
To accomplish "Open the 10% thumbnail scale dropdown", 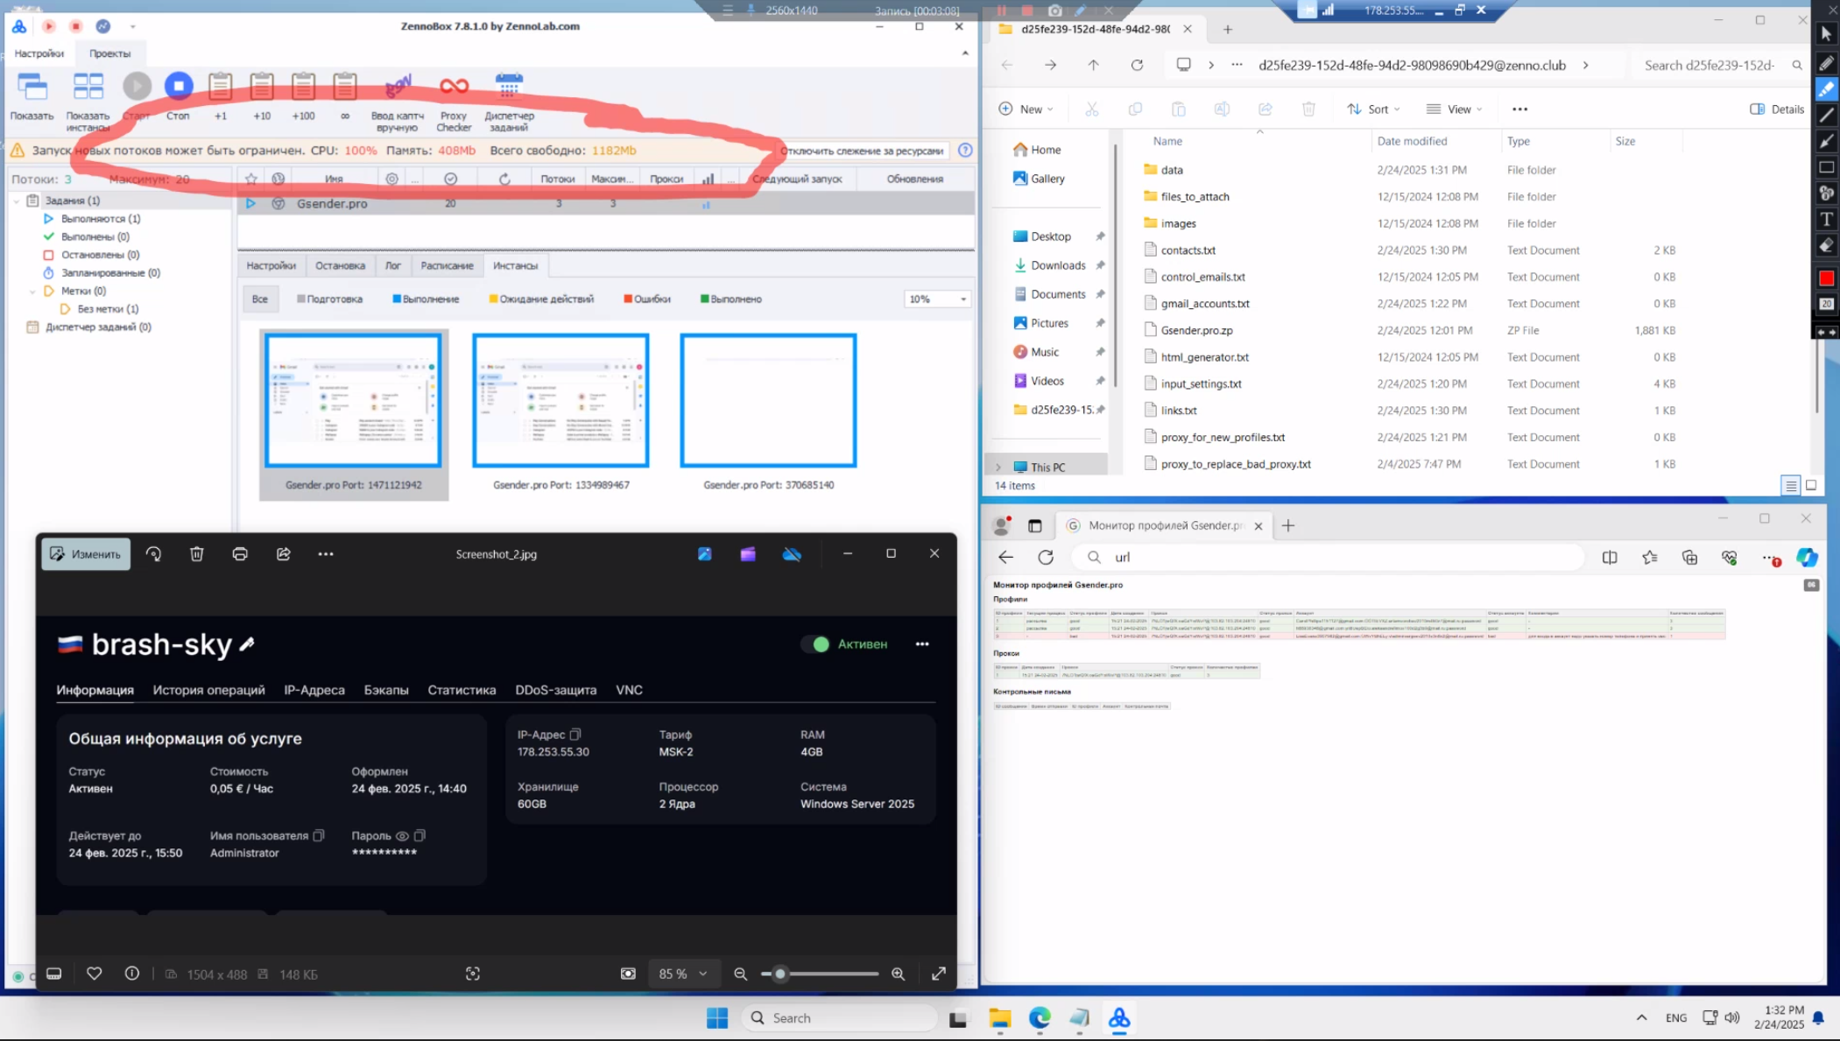I will 938,299.
